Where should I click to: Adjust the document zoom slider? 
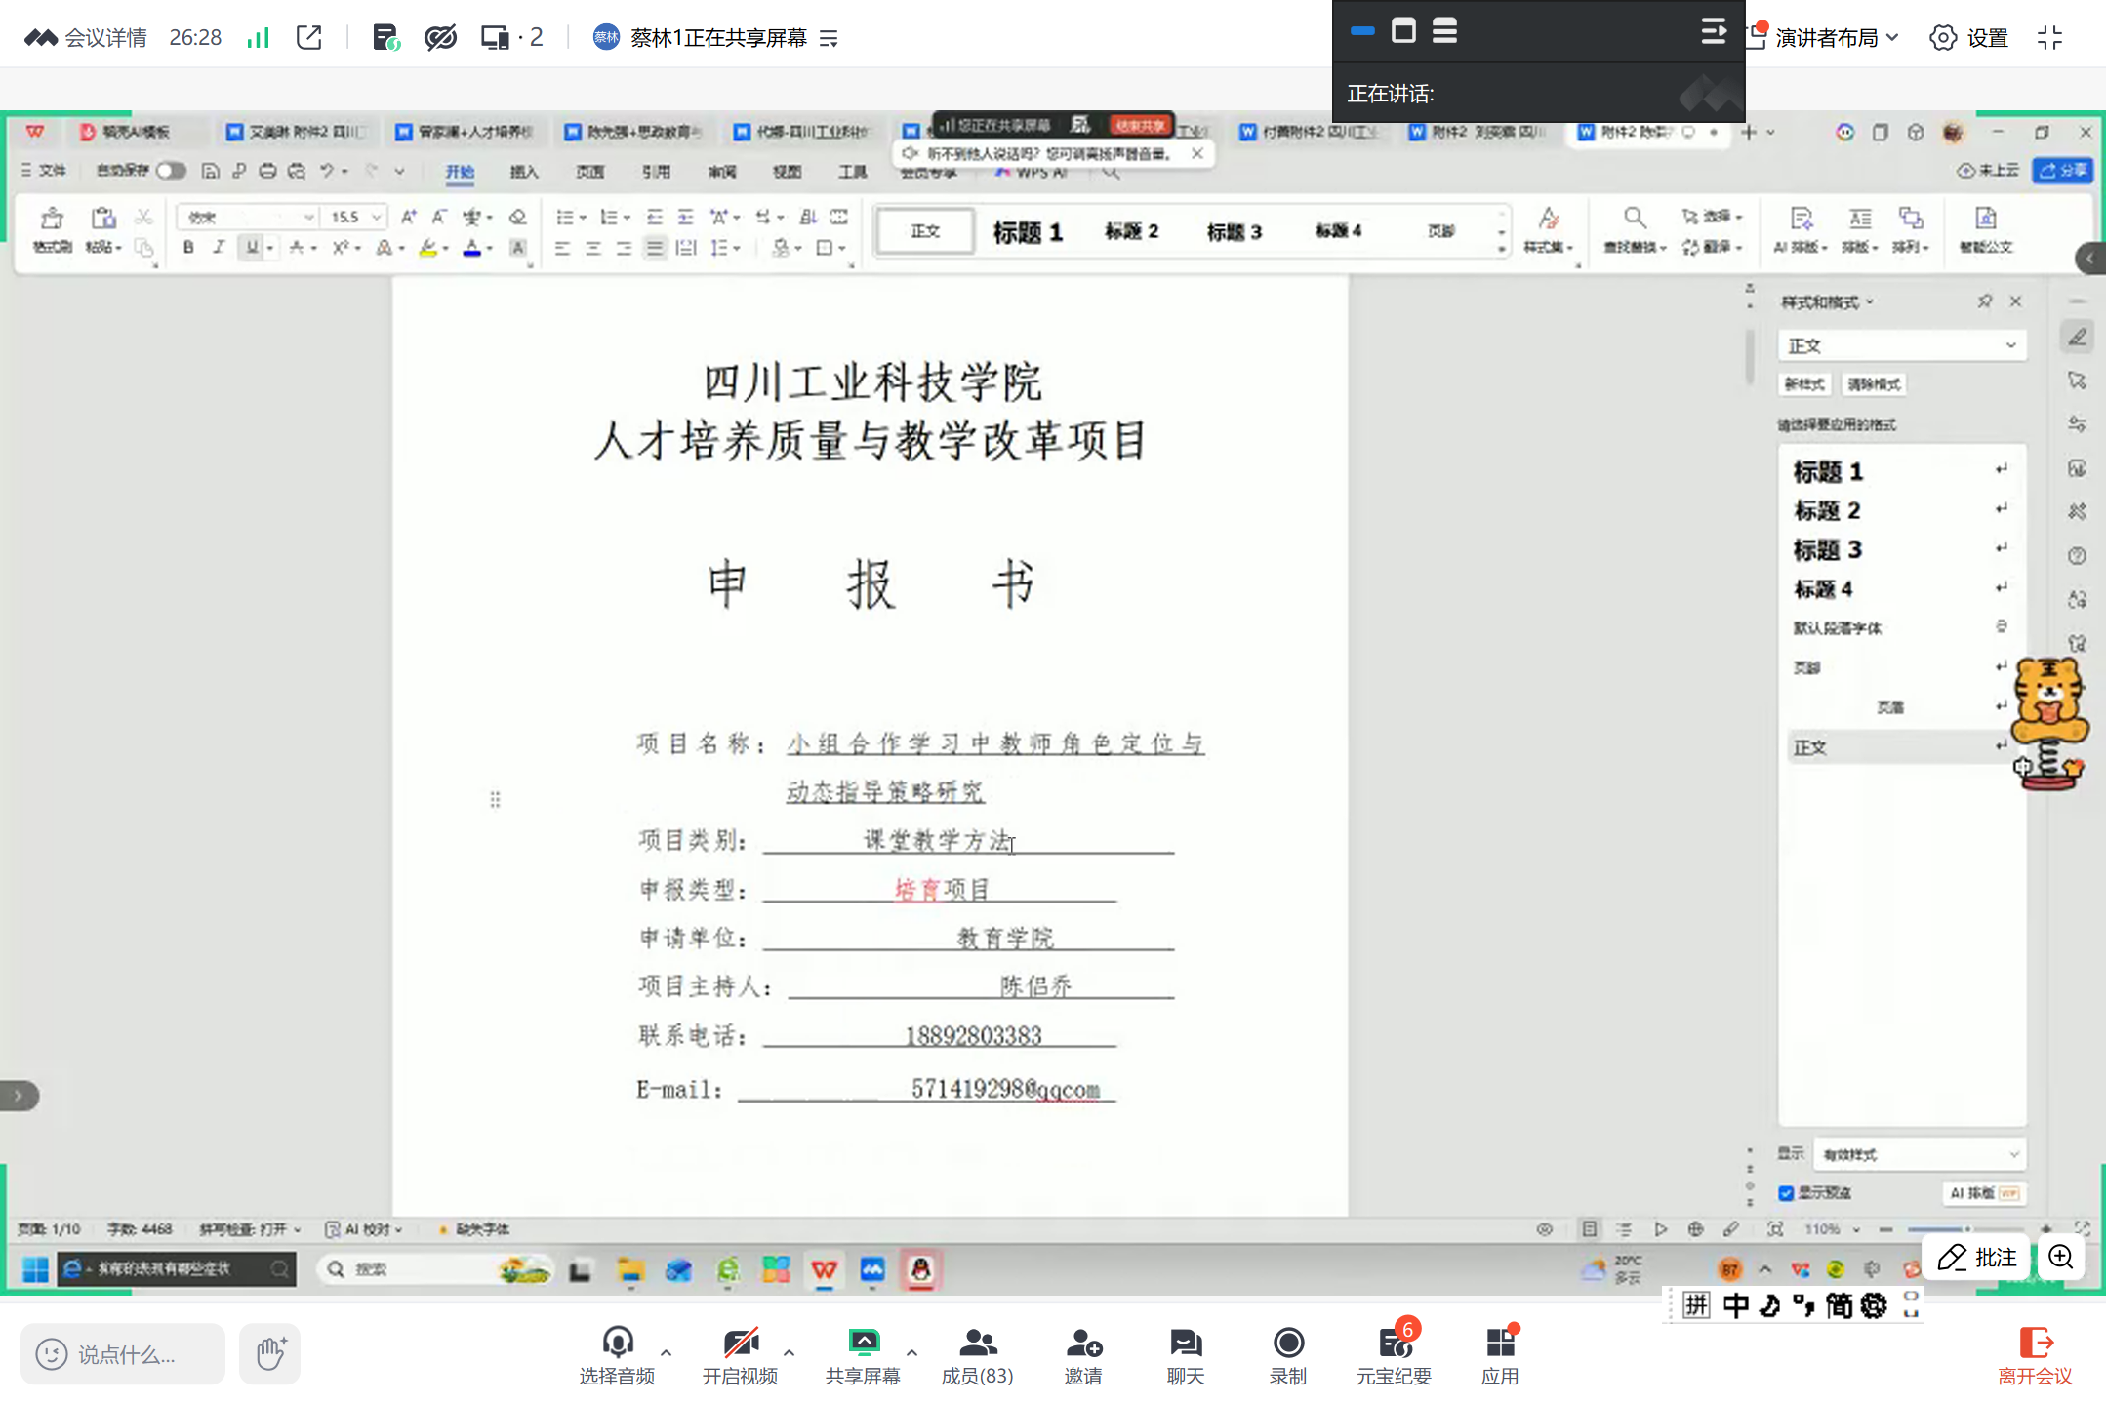1966,1229
